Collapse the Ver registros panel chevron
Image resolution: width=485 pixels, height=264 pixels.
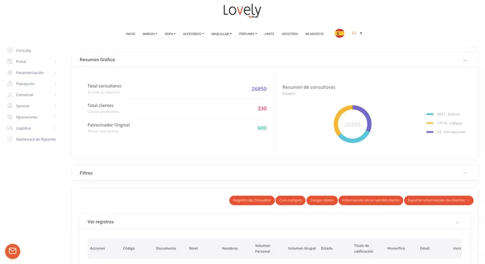coord(457,222)
